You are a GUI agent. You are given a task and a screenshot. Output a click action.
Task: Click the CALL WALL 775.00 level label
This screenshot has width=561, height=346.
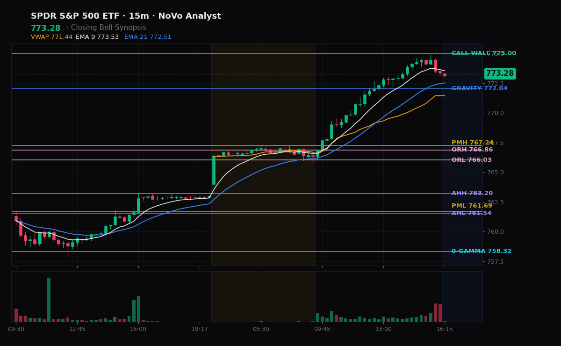(484, 54)
